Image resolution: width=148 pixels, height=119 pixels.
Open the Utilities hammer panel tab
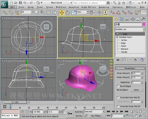(143, 19)
